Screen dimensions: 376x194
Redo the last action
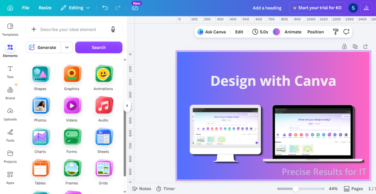click(x=117, y=8)
